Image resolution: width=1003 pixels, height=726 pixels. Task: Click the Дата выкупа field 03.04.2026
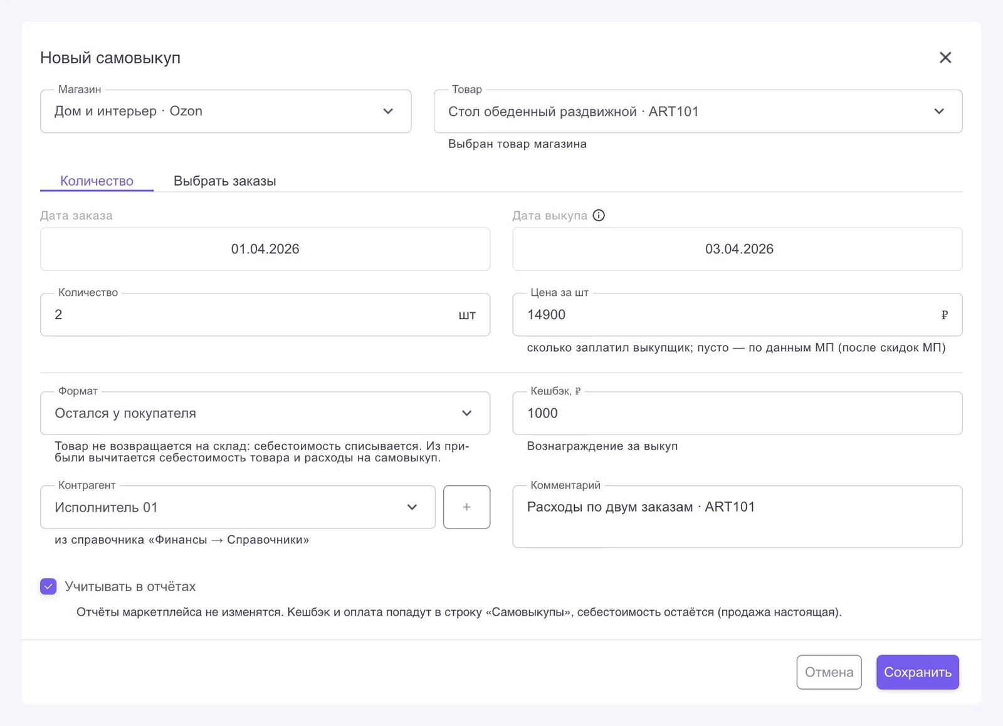point(737,249)
